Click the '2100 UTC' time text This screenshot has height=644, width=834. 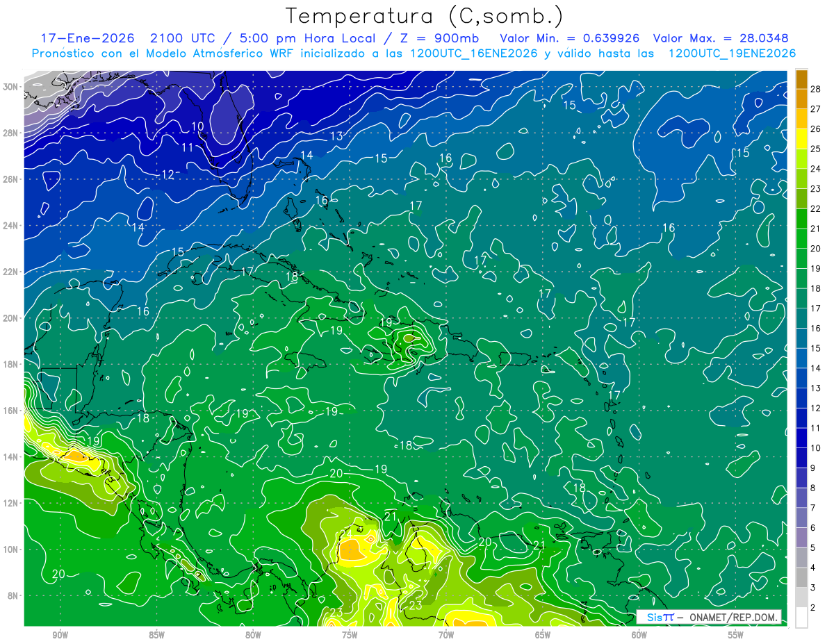click(183, 38)
